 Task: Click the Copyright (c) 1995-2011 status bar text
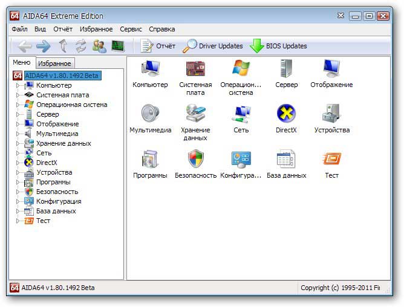[340, 288]
